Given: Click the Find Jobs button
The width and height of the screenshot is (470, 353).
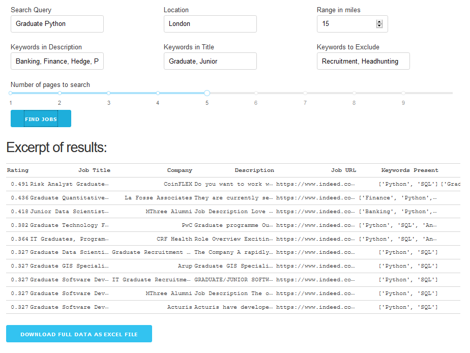Looking at the screenshot, I should 41,119.
